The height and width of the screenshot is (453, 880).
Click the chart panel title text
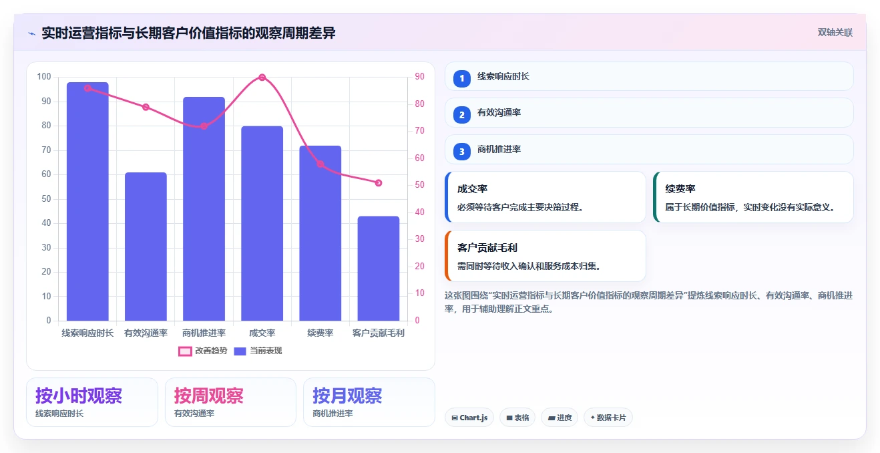coord(188,33)
